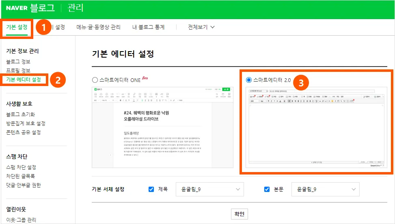
Task: Click the 사생활 보호 heading
Action: pyautogui.click(x=19, y=104)
